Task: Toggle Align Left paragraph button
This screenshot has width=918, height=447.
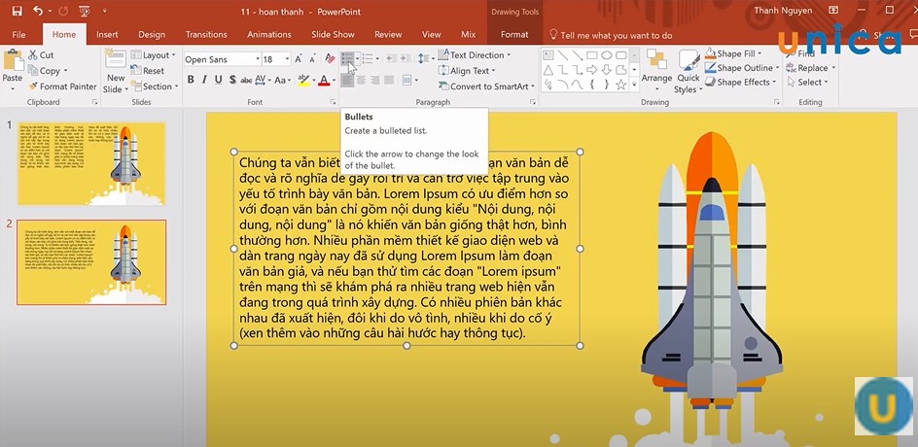Action: coord(347,80)
